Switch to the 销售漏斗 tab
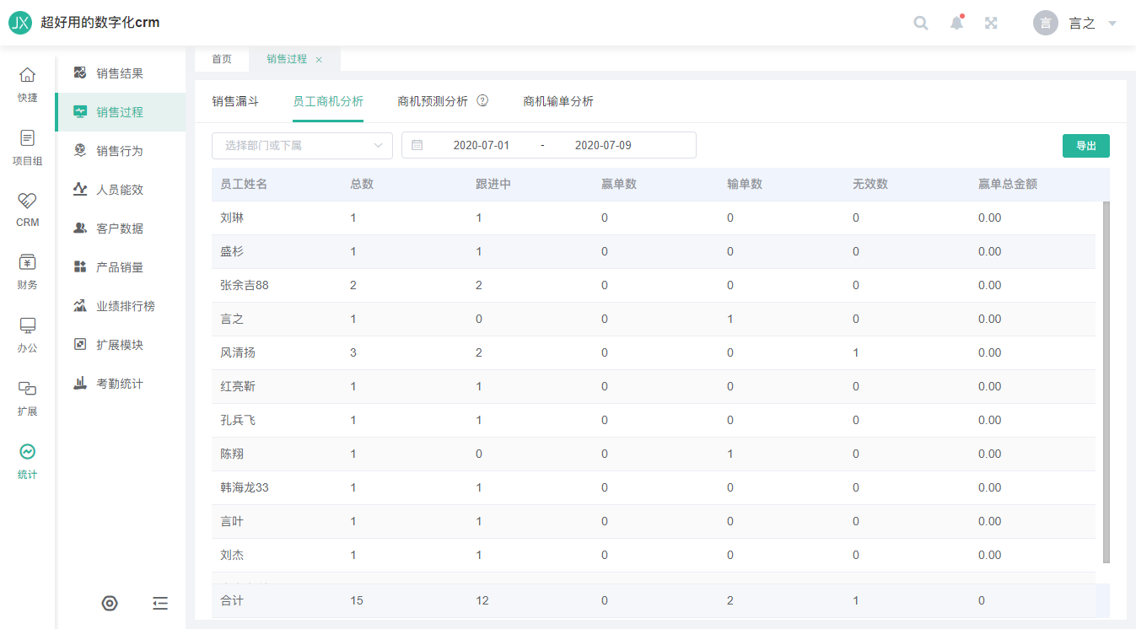The height and width of the screenshot is (629, 1136). (x=235, y=101)
